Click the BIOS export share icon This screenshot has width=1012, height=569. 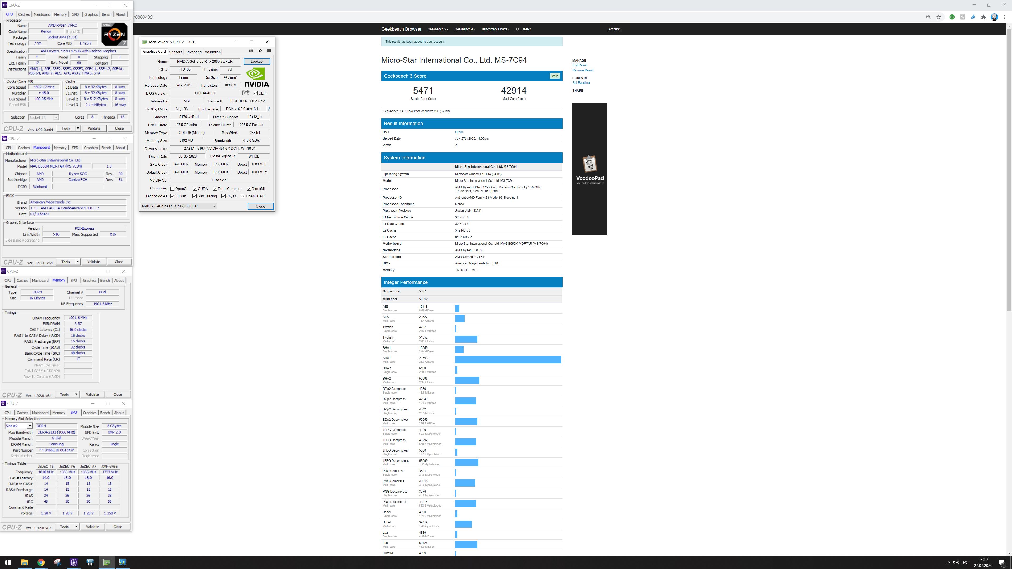tap(246, 93)
